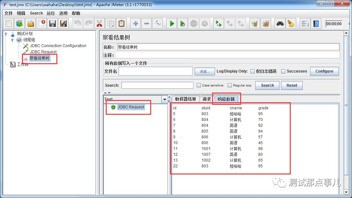Screen dimensions: 352x198
Task: Collapse all tree nodes with minus icon
Action: coord(147,24)
